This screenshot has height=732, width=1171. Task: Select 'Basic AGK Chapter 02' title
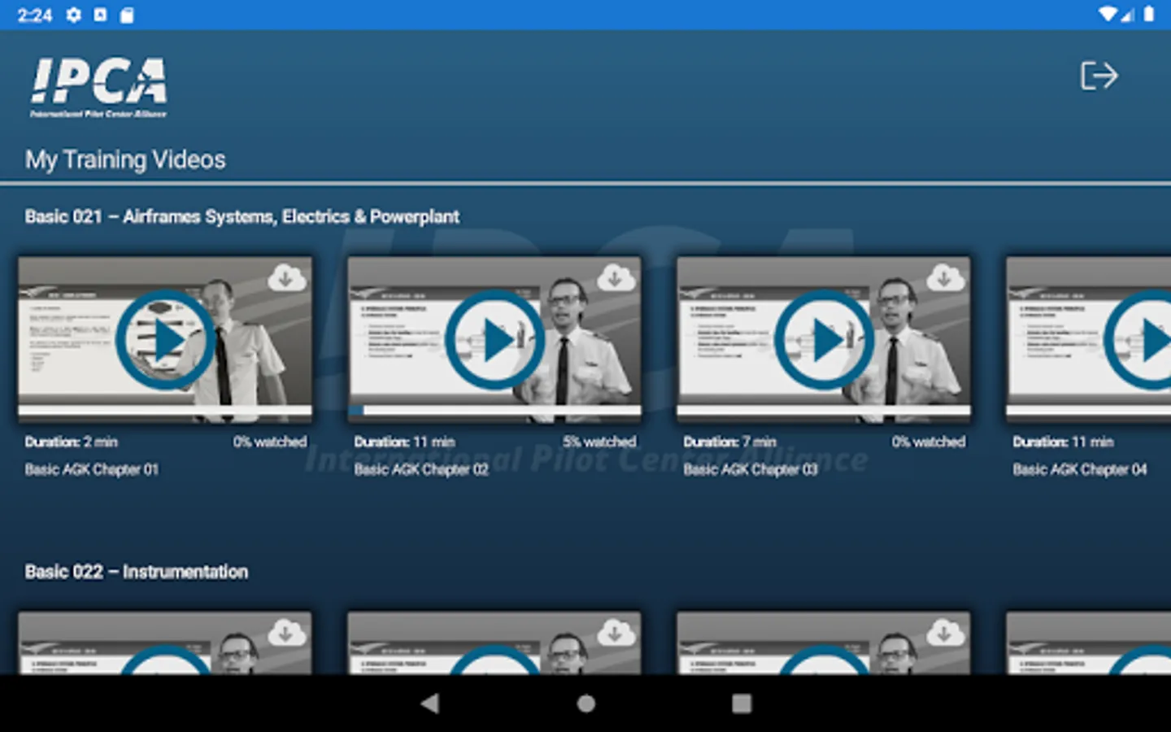tap(421, 469)
